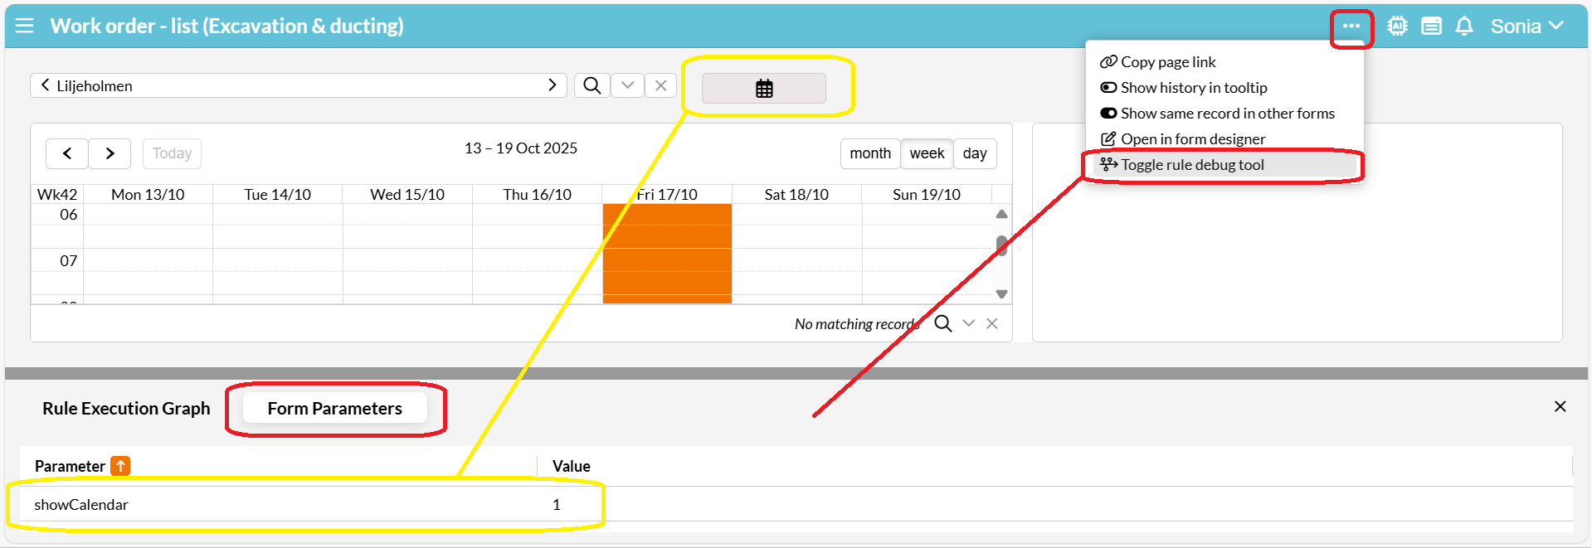Sort by Parameter column arrow
Viewport: 1592px width, 548px height.
pos(120,466)
